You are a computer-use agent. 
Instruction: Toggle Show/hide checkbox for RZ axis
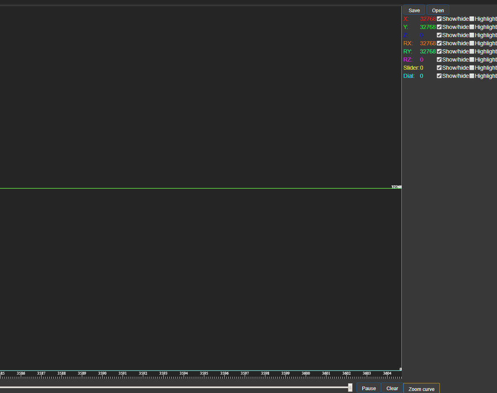point(439,60)
